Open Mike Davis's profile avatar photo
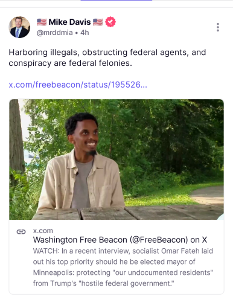This screenshot has height=302, width=233. (x=19, y=27)
